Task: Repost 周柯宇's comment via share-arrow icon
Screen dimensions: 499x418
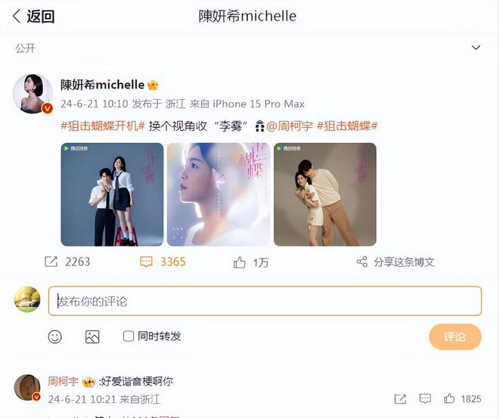Action: click(x=400, y=399)
